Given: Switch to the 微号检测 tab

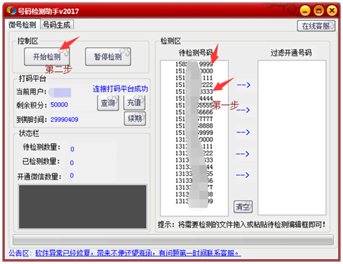Looking at the screenshot, I should (x=22, y=25).
